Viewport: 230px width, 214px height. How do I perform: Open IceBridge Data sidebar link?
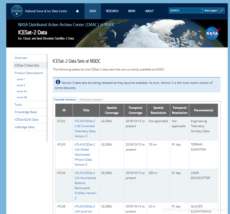[x=24, y=127]
